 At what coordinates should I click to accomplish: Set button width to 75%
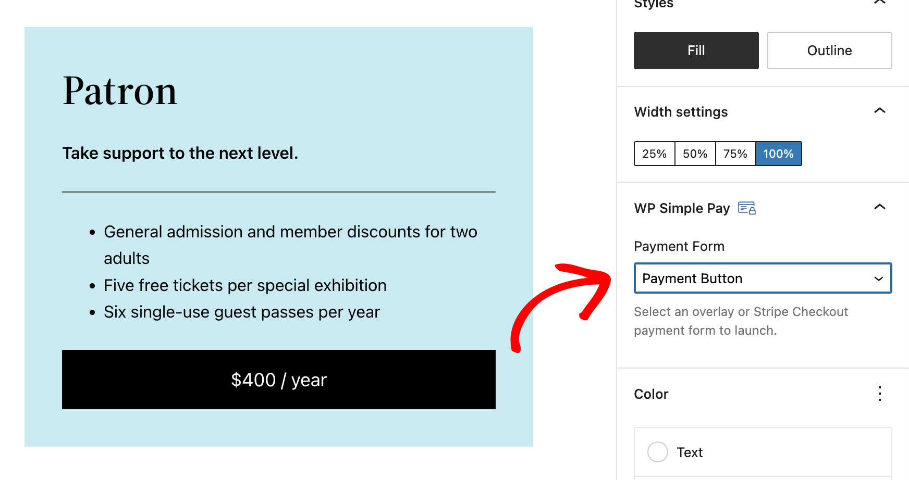point(735,154)
